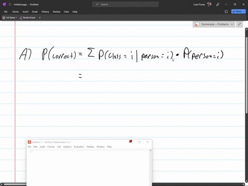Open the Luke Finney account profile
Viewport: 248px width, 186px height.
click(x=203, y=4)
